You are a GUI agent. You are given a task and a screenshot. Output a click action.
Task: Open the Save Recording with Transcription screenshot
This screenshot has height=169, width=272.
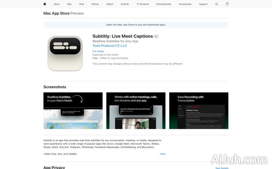click(x=199, y=110)
